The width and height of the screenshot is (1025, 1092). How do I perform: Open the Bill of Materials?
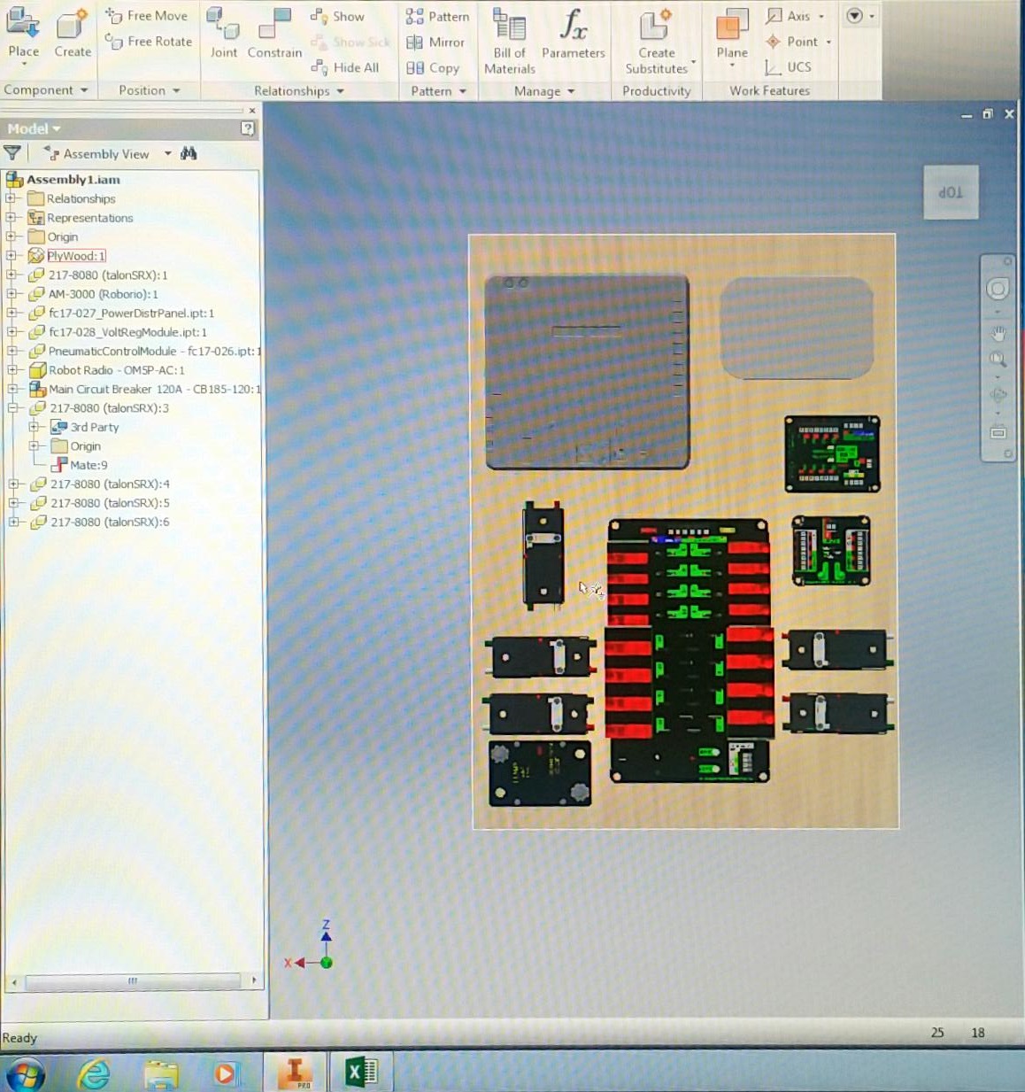coord(509,41)
